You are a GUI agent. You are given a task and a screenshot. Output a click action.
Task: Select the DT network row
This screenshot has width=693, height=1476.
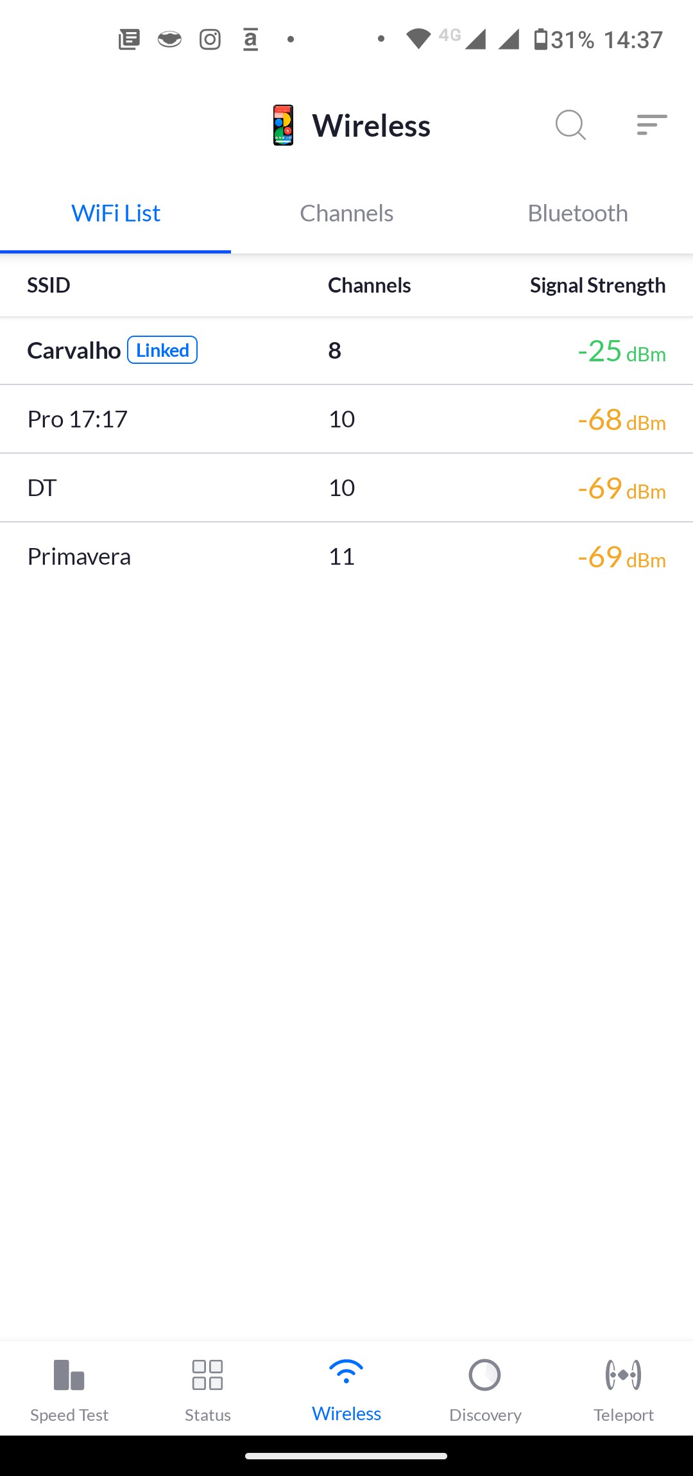click(x=346, y=488)
